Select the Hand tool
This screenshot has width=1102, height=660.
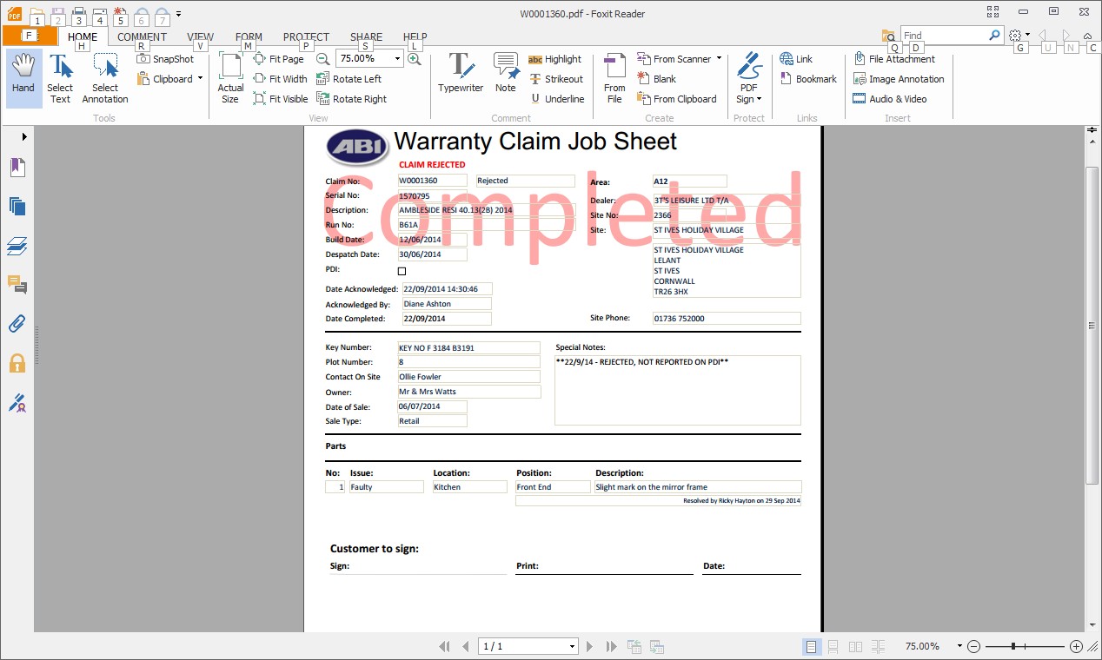[x=23, y=78]
